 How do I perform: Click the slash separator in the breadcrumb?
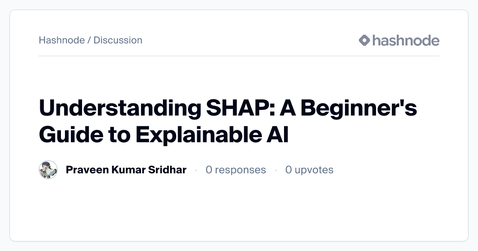pyautogui.click(x=89, y=40)
